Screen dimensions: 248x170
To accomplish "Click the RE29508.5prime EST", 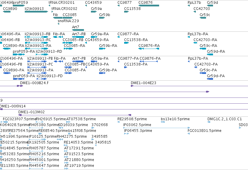I will pyautogui.click(x=119, y=122).
